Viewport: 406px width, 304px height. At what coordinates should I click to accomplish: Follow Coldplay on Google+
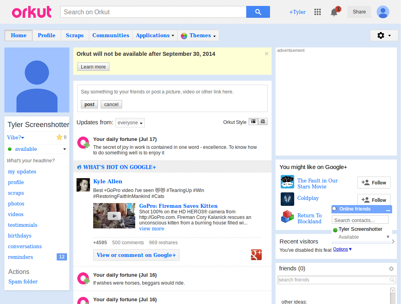(373, 199)
